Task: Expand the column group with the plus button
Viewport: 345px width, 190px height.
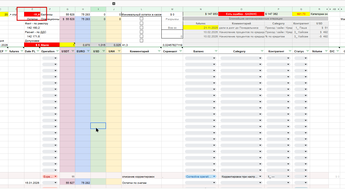Action: [x=114, y=4]
